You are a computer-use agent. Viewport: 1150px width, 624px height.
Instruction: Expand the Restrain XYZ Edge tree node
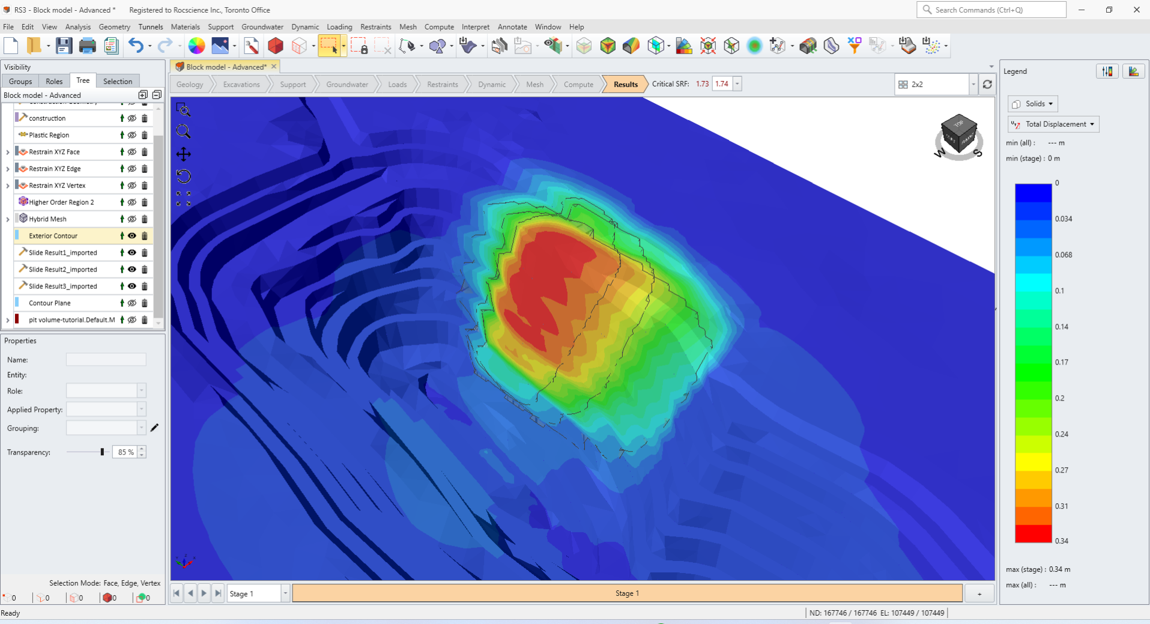coord(8,169)
